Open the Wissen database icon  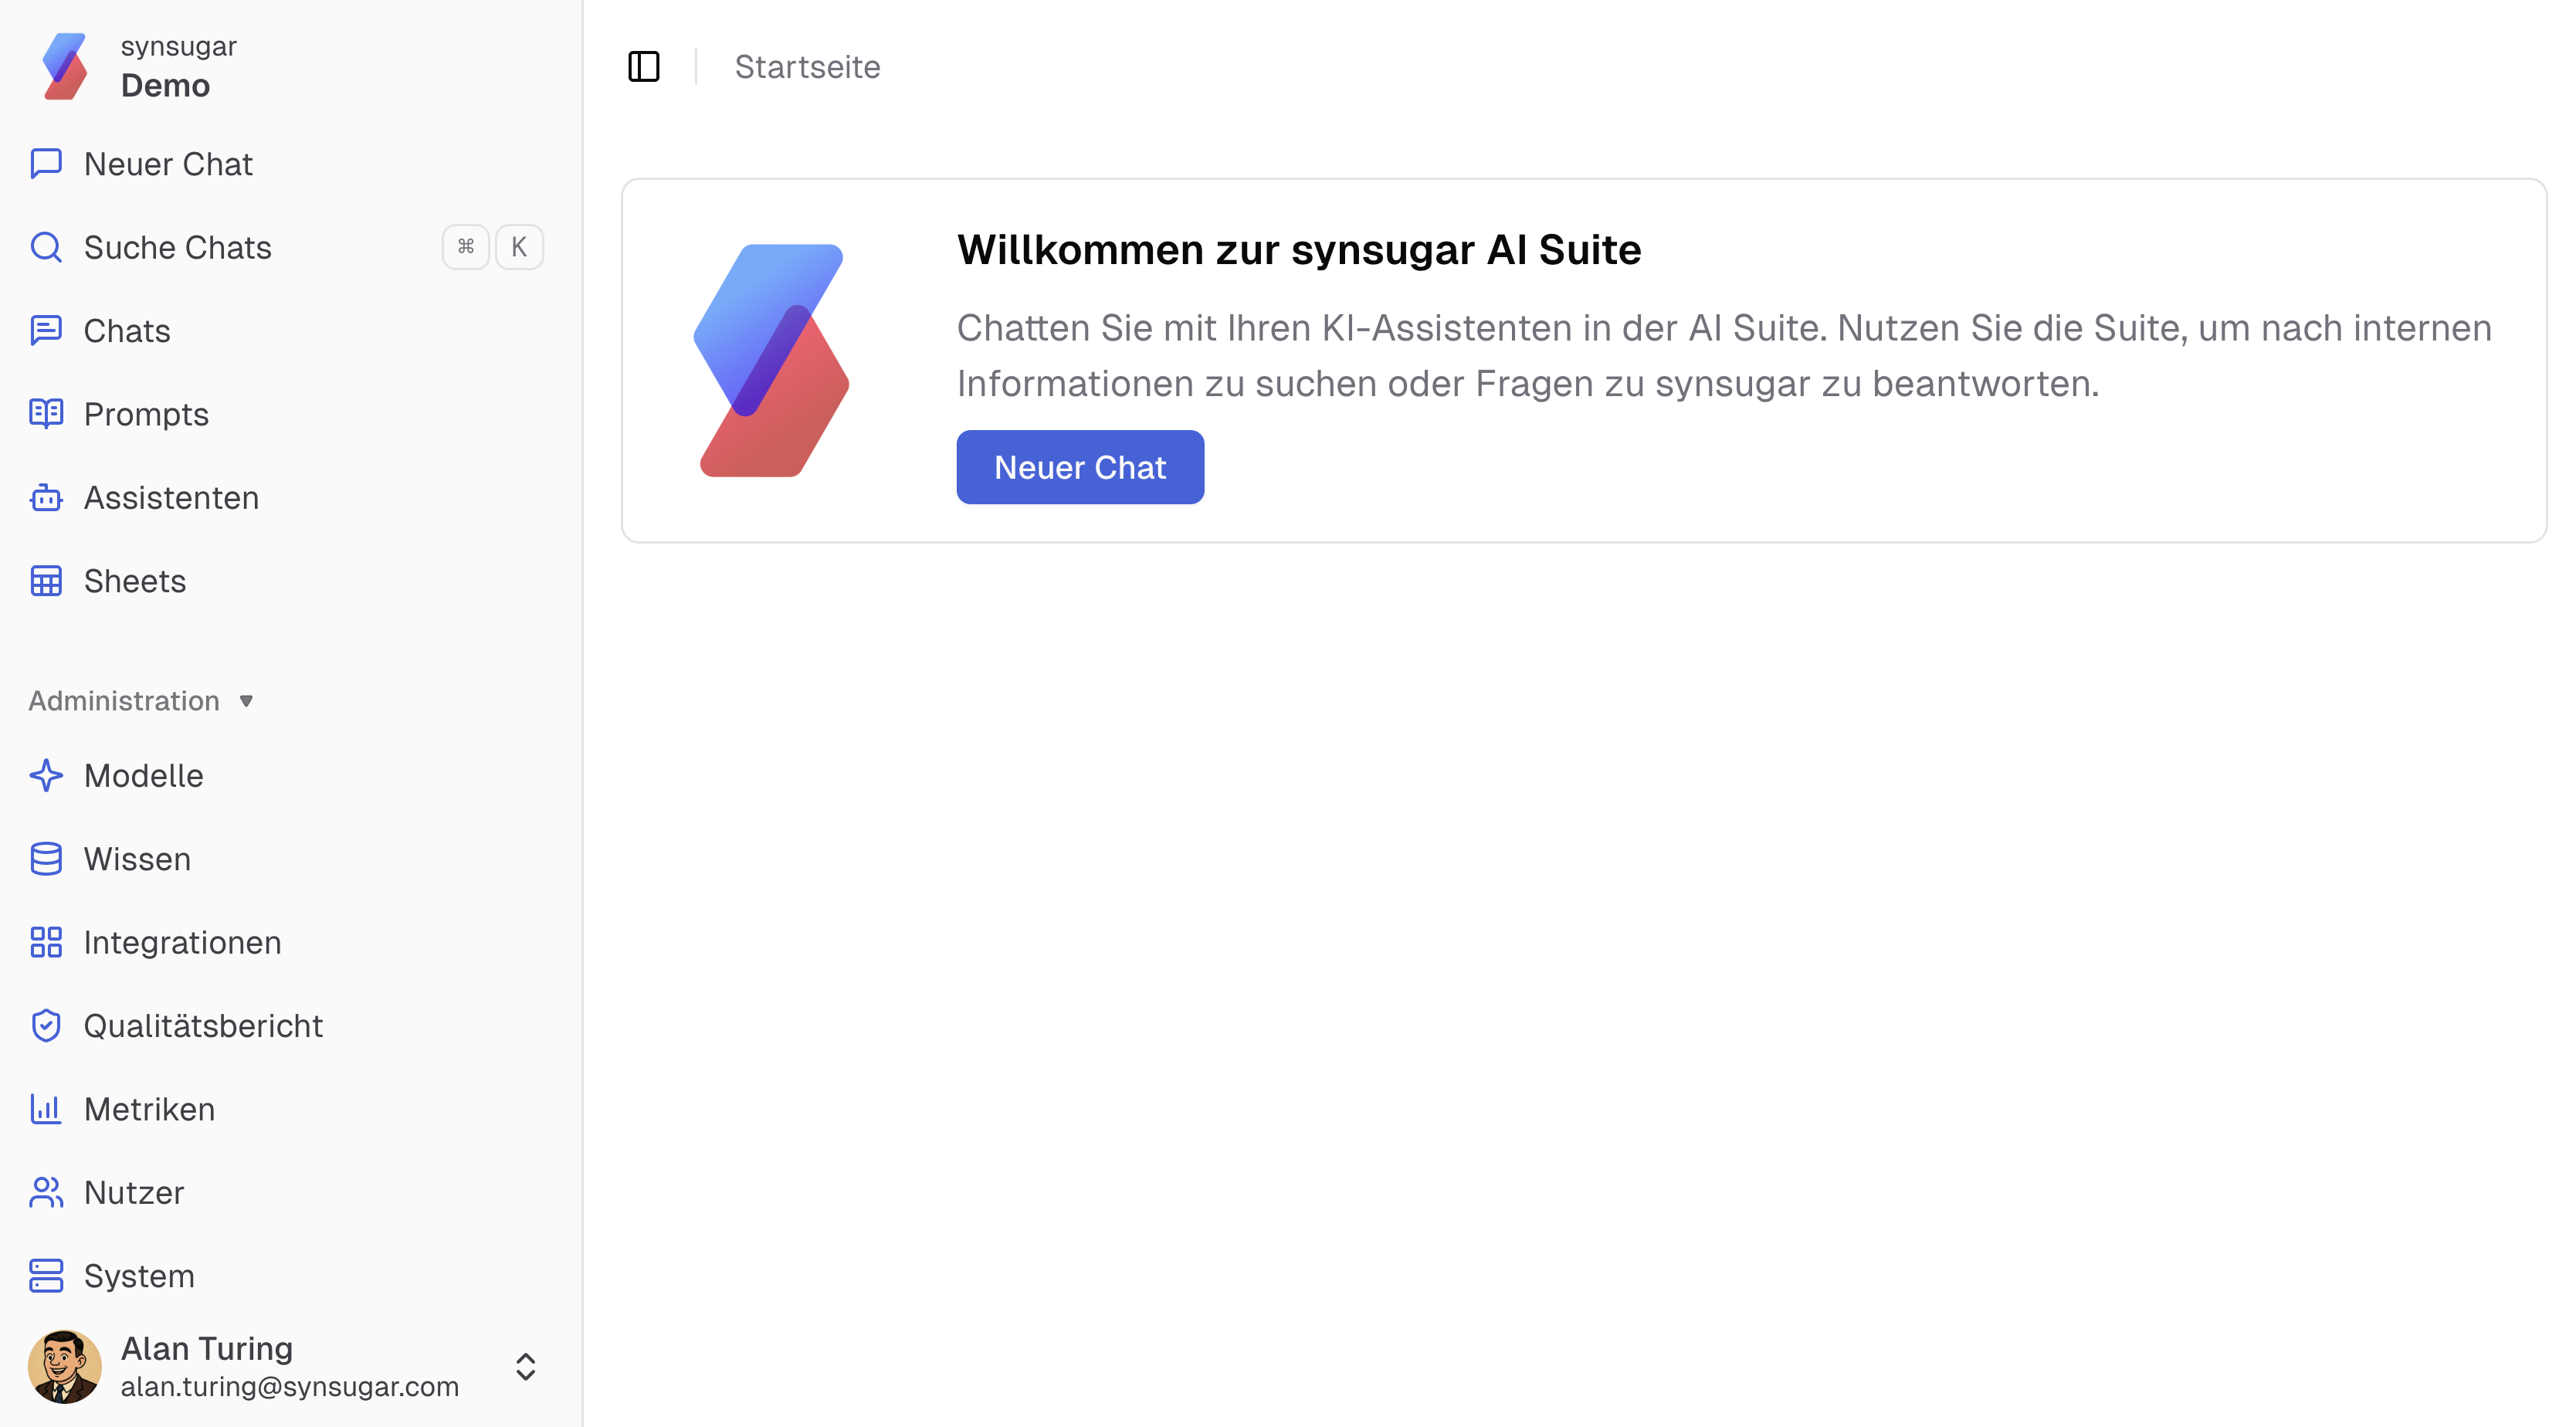click(x=46, y=858)
